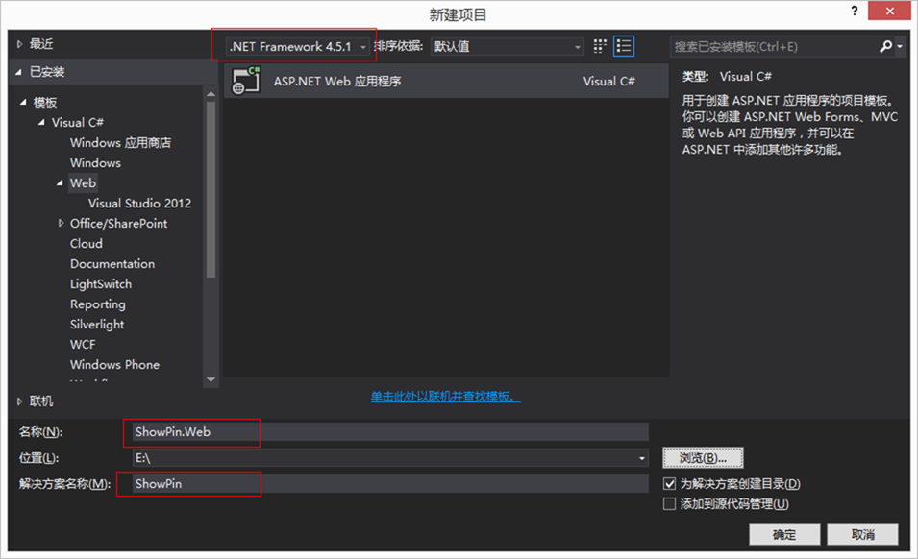Screen dimensions: 918x559
Task: Click link to find templates online
Action: tap(445, 397)
